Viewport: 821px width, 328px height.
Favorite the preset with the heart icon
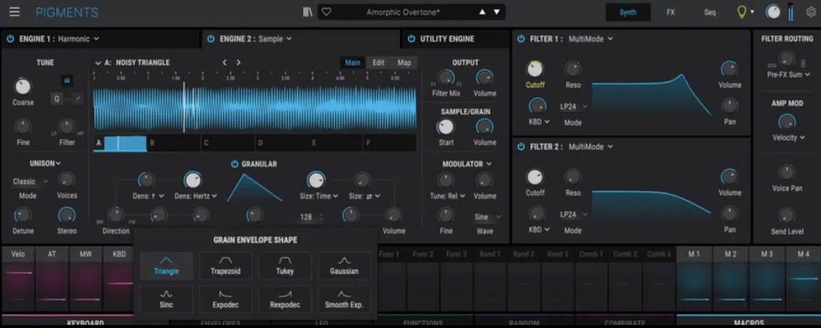coord(326,12)
